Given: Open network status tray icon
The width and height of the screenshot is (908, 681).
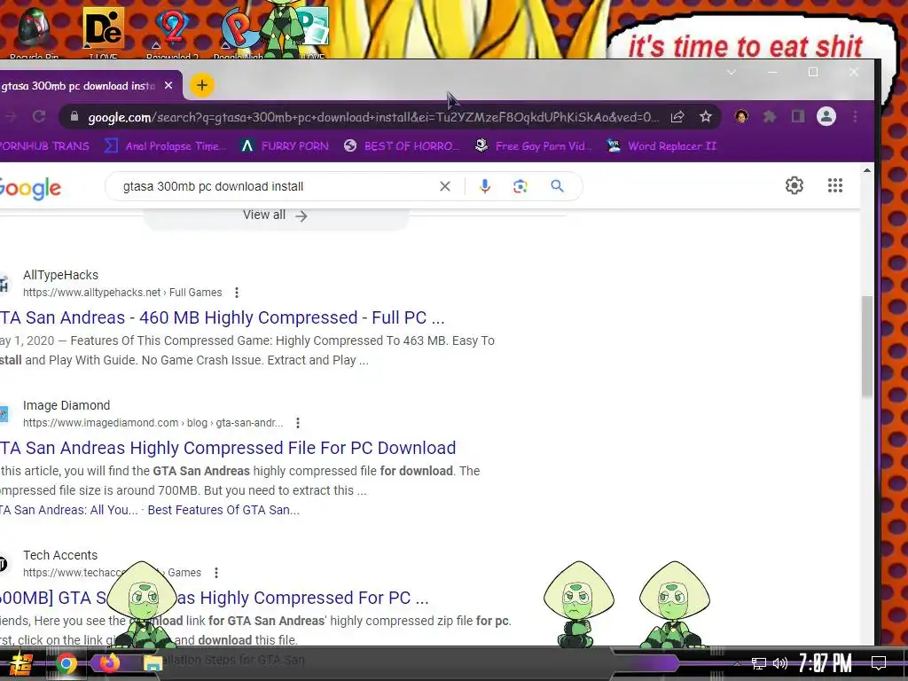Looking at the screenshot, I should 759,663.
